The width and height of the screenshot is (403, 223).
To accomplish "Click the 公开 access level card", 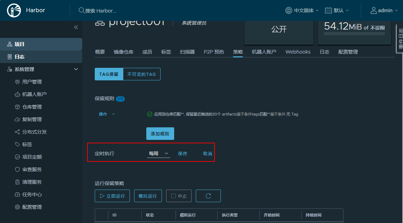I will pyautogui.click(x=279, y=33).
